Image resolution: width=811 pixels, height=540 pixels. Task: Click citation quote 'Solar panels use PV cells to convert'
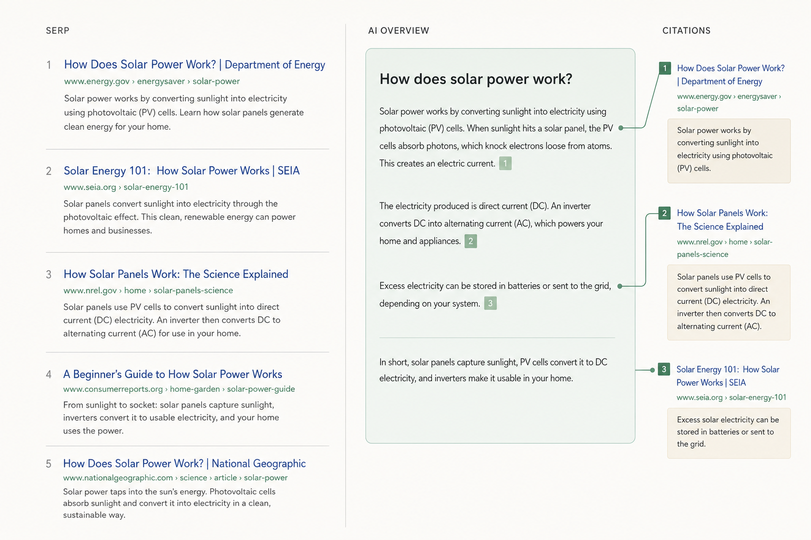729,302
